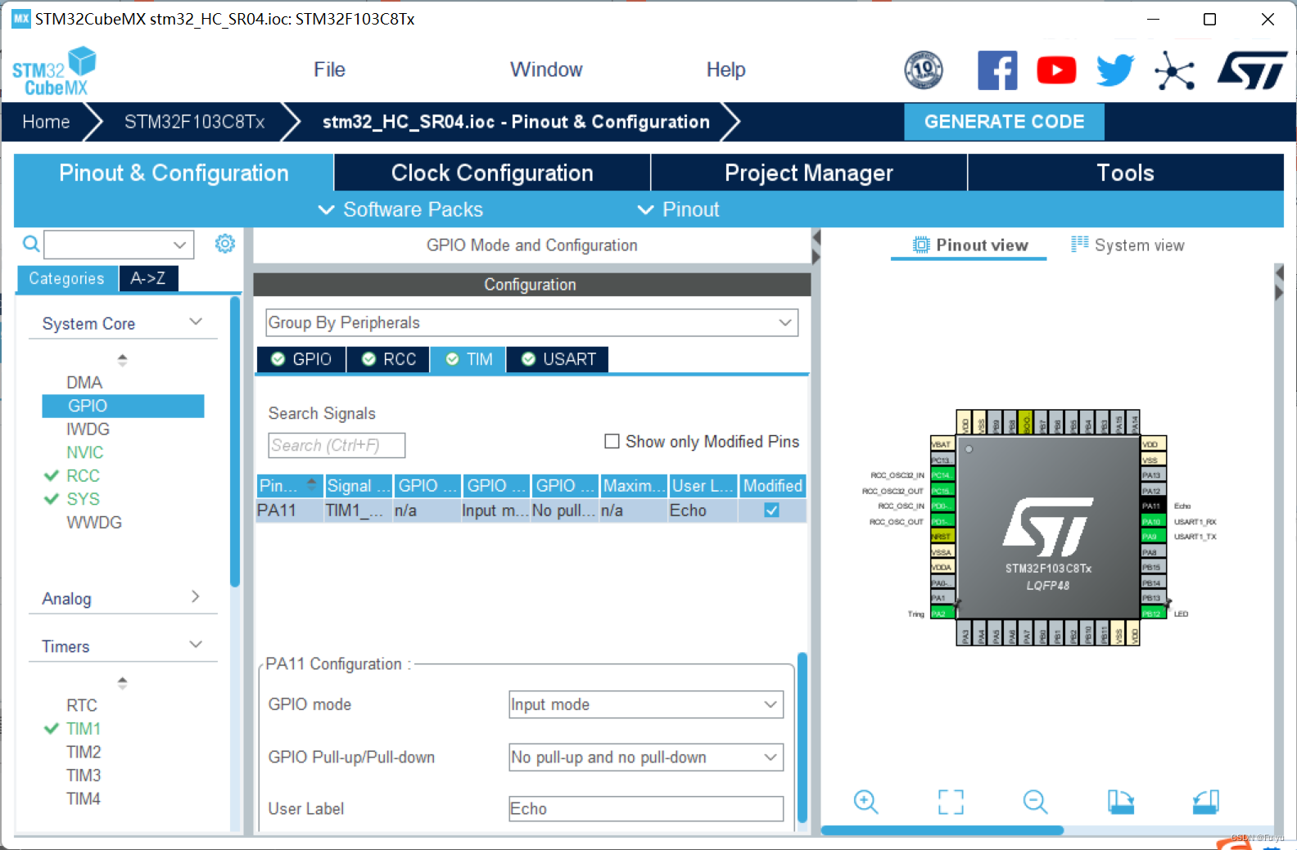Select the USART peripheral tab

tap(558, 359)
